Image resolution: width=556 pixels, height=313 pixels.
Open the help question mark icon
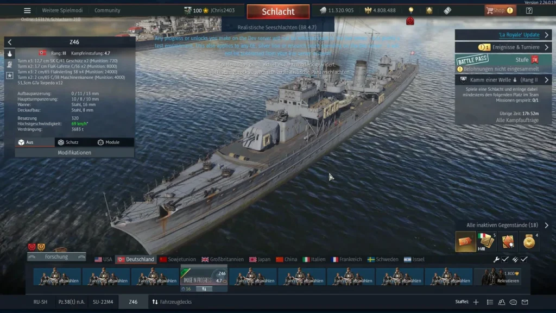coord(529,10)
